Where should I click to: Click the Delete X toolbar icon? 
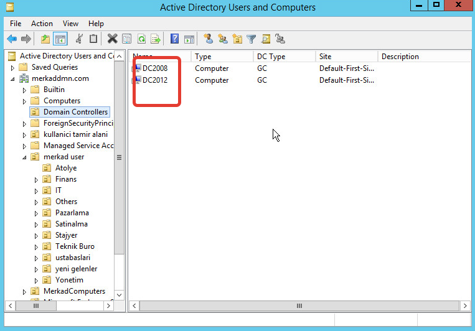point(113,39)
